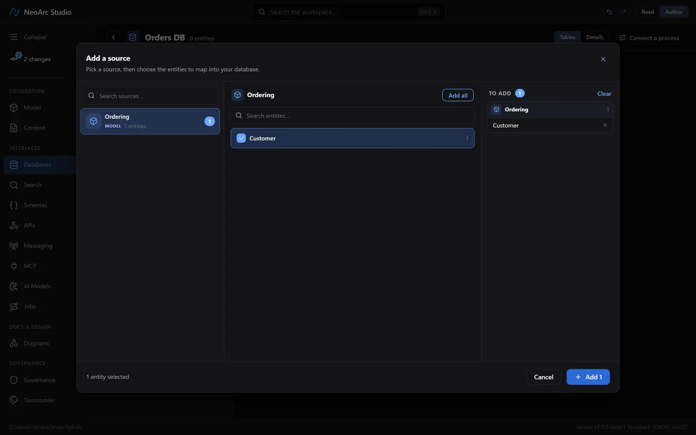Click the Ordering group in To Add
The height and width of the screenshot is (435, 696).
(x=550, y=110)
